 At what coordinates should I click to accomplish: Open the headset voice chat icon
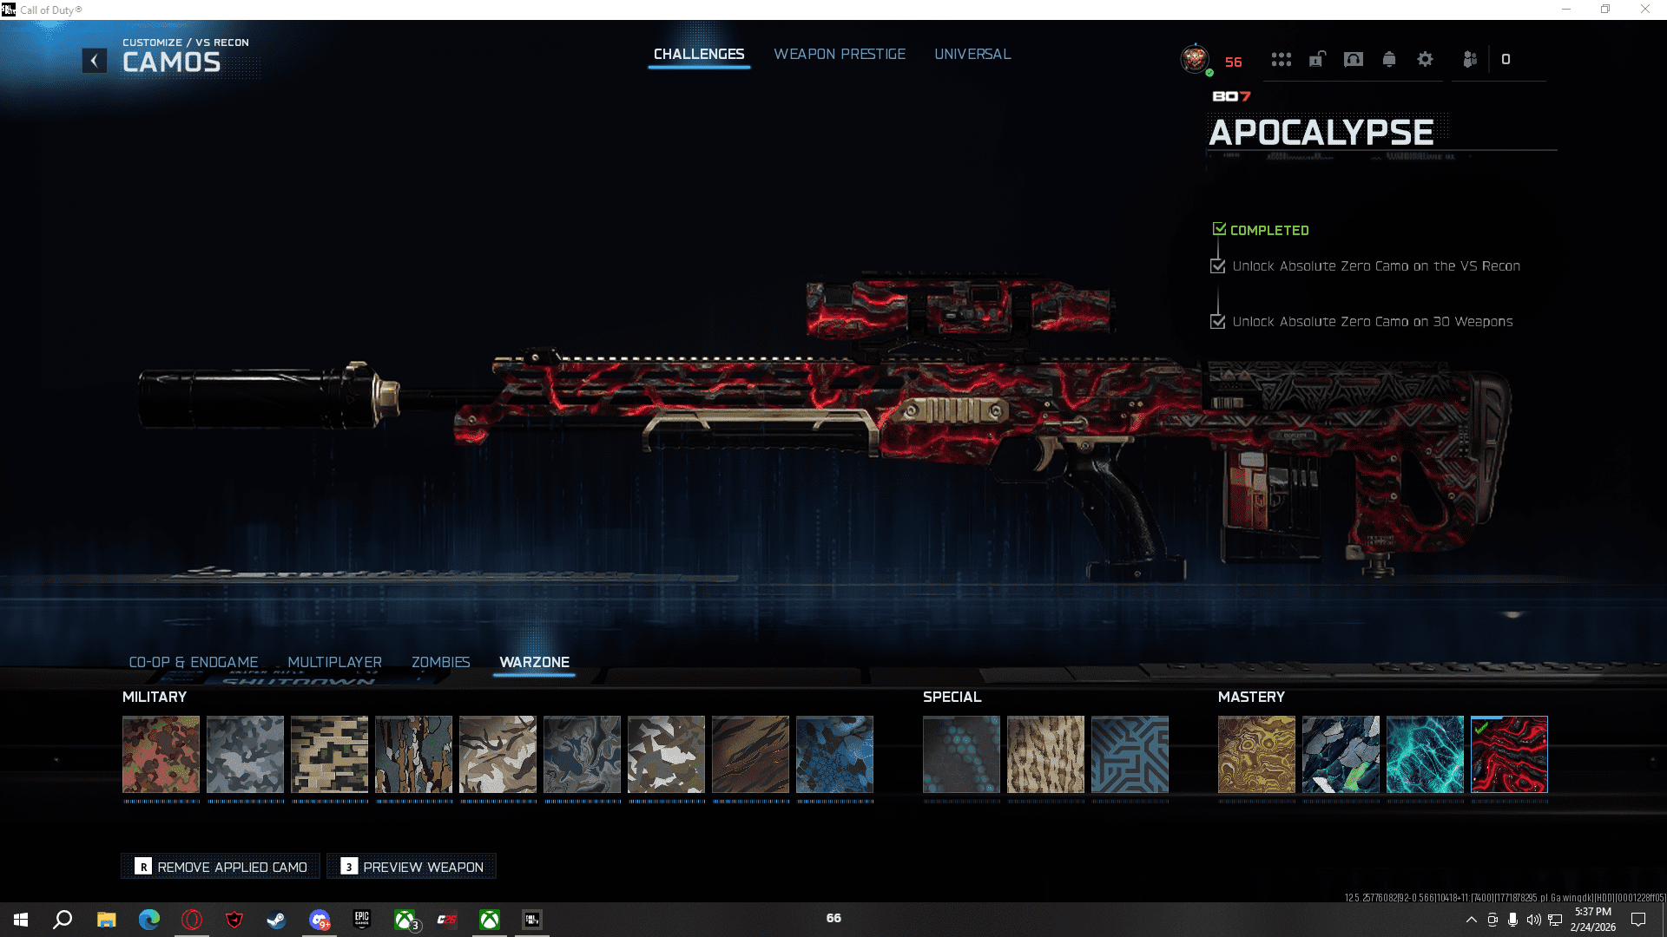pos(1353,60)
